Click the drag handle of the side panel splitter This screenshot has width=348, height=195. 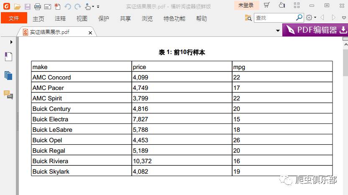coord(17,121)
